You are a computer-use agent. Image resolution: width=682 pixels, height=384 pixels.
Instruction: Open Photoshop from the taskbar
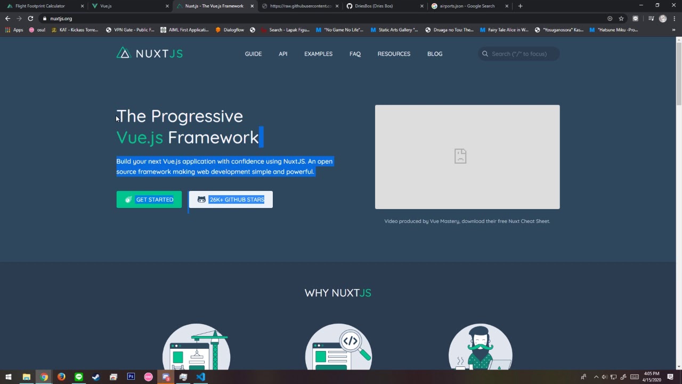point(131,377)
